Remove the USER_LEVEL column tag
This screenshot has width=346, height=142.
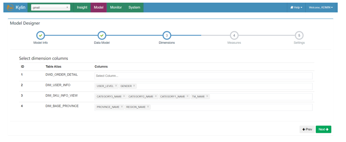116,86
